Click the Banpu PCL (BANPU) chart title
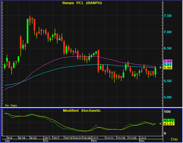This screenshot has width=183, height=143. point(82,3)
